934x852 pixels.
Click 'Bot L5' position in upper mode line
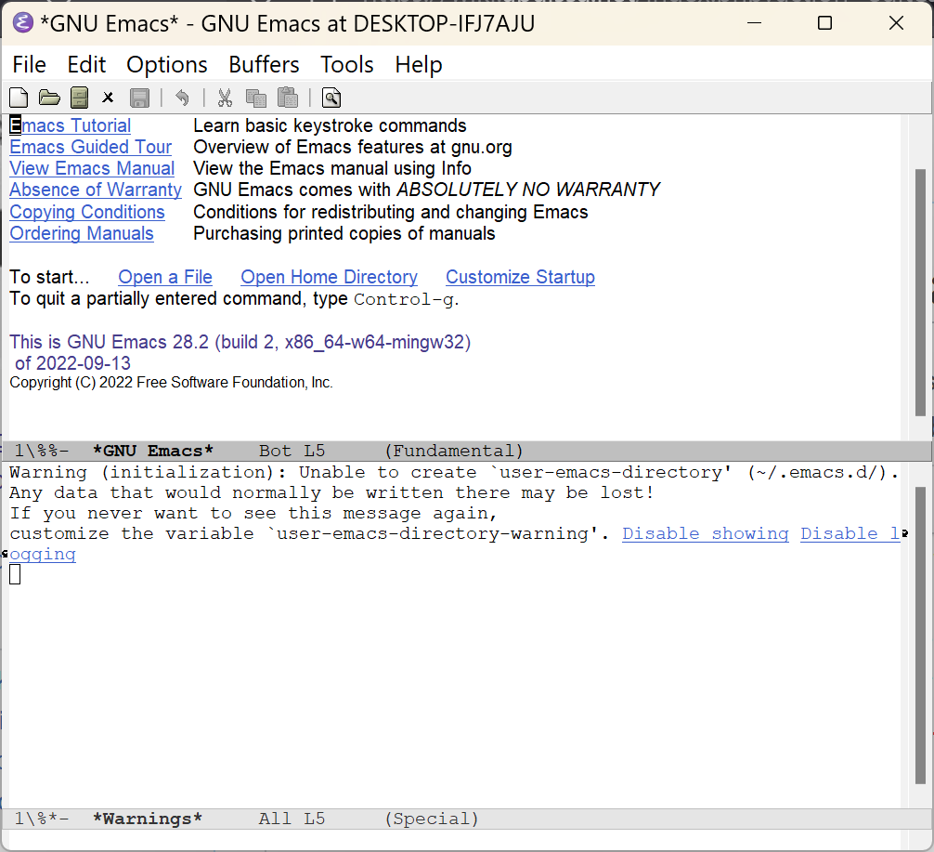292,452
